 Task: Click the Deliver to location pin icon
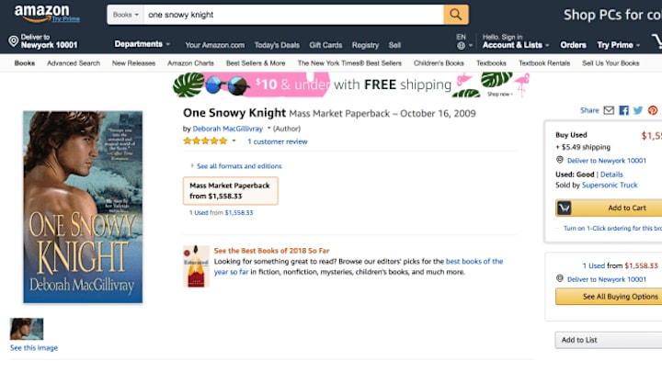pos(14,41)
